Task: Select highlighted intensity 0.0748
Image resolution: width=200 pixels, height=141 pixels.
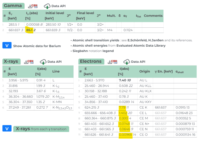Action: point(124,124)
